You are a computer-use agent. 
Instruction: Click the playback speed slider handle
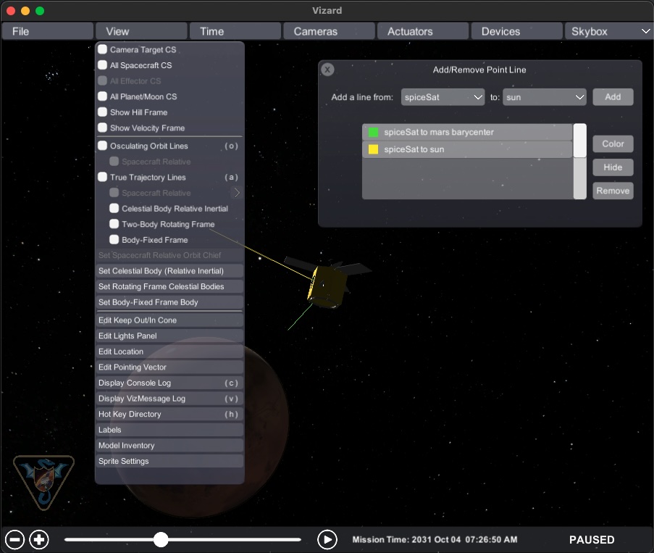tap(161, 539)
